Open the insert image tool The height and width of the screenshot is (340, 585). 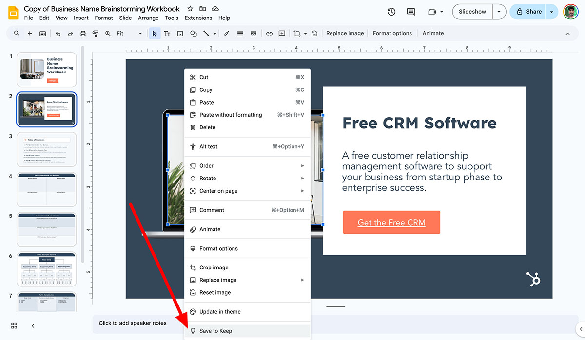(x=180, y=33)
